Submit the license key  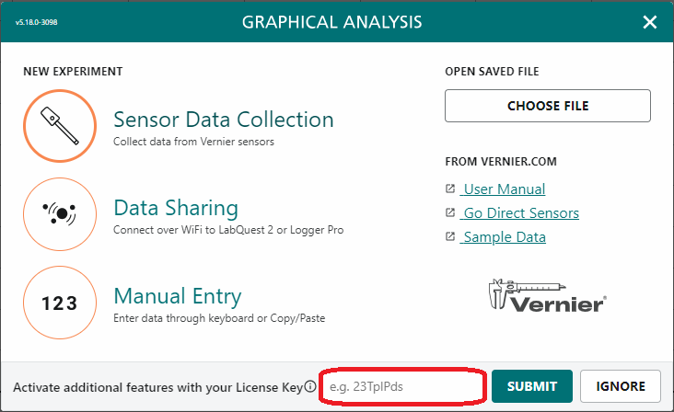point(532,386)
